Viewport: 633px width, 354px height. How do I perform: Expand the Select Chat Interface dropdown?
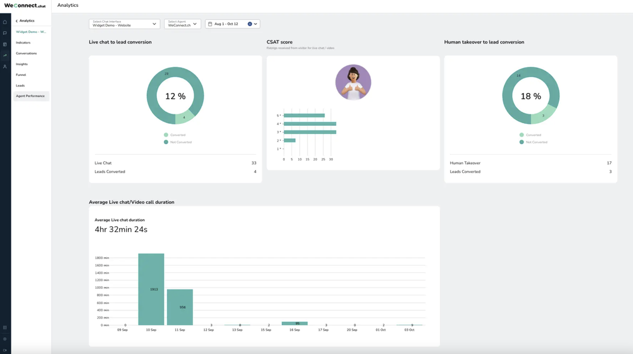coord(124,24)
